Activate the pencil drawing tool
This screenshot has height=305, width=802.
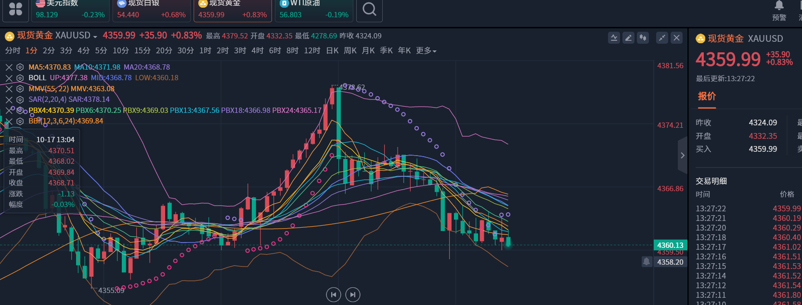point(628,38)
